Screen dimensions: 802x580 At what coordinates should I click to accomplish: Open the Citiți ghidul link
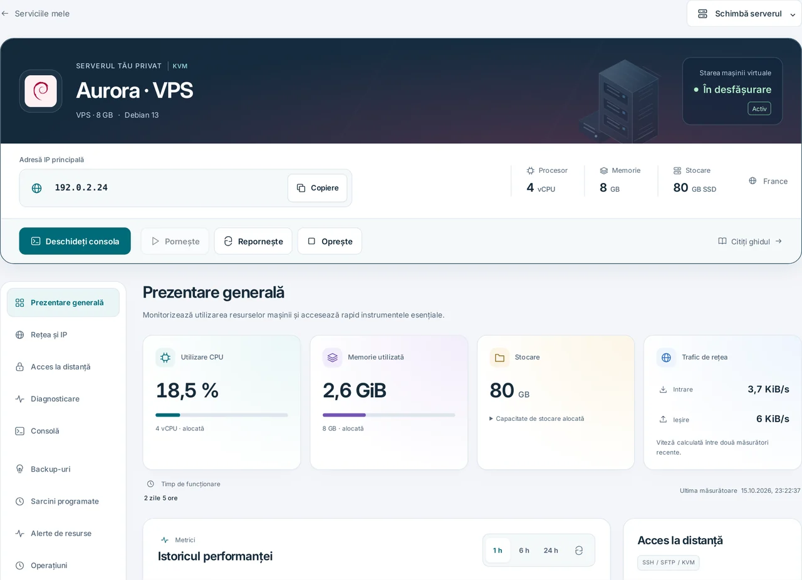tap(750, 241)
